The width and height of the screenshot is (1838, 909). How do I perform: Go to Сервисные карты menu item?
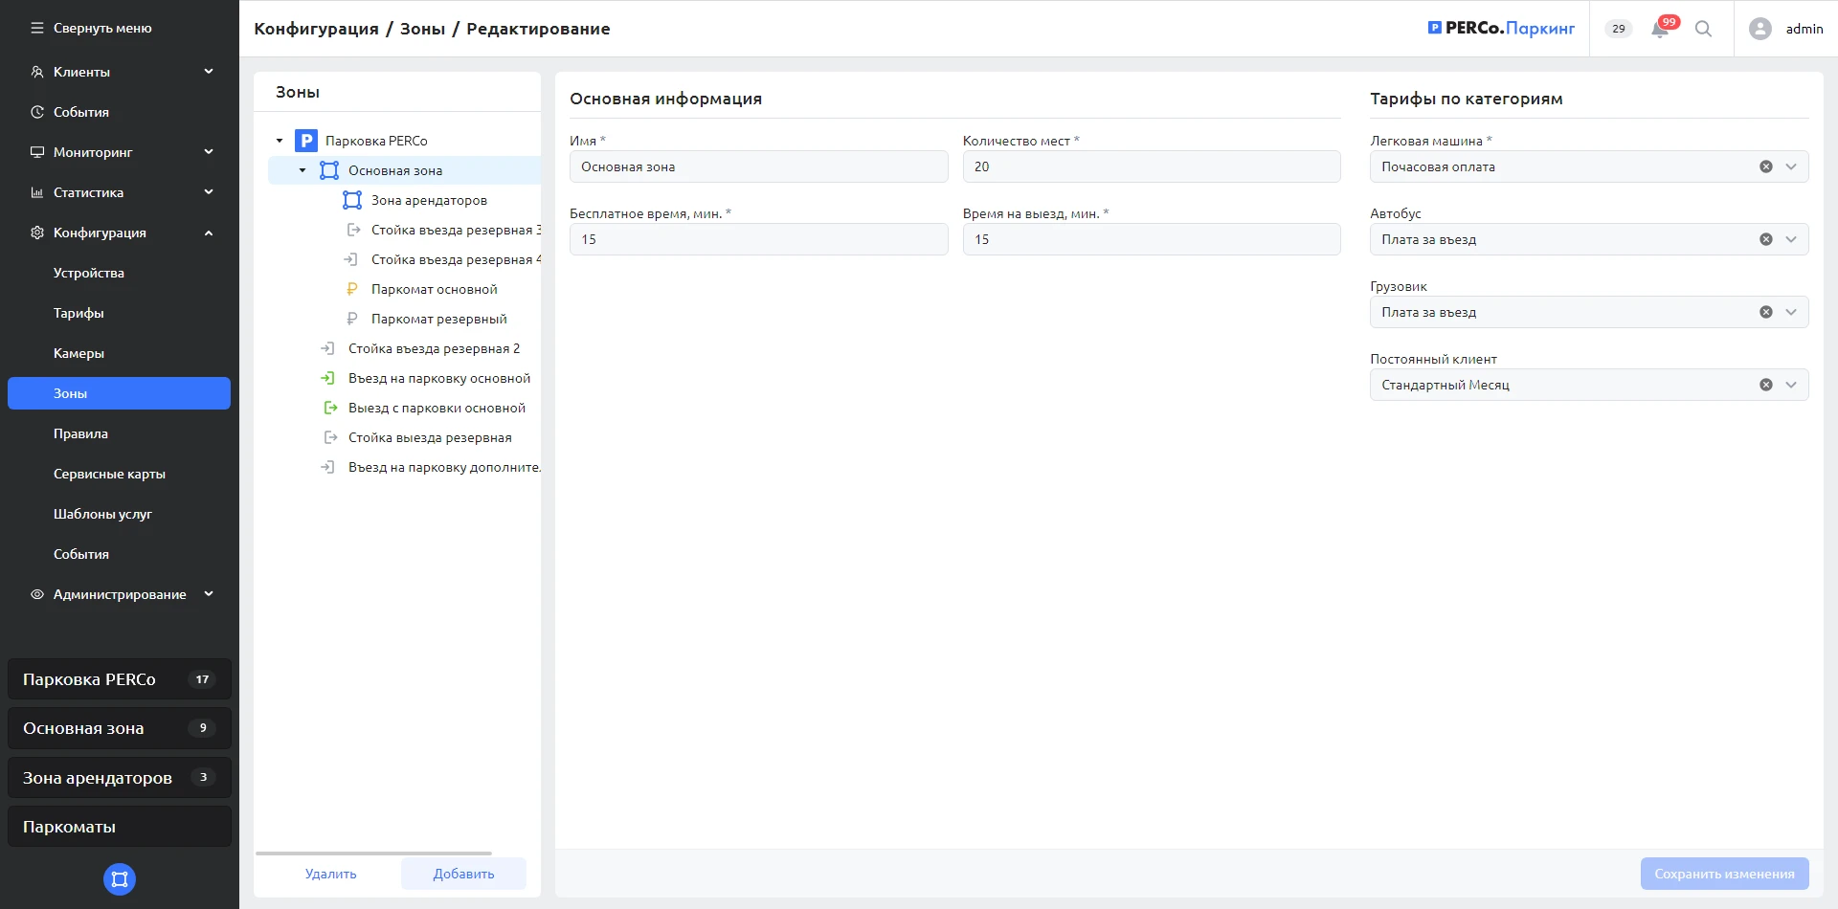109,474
